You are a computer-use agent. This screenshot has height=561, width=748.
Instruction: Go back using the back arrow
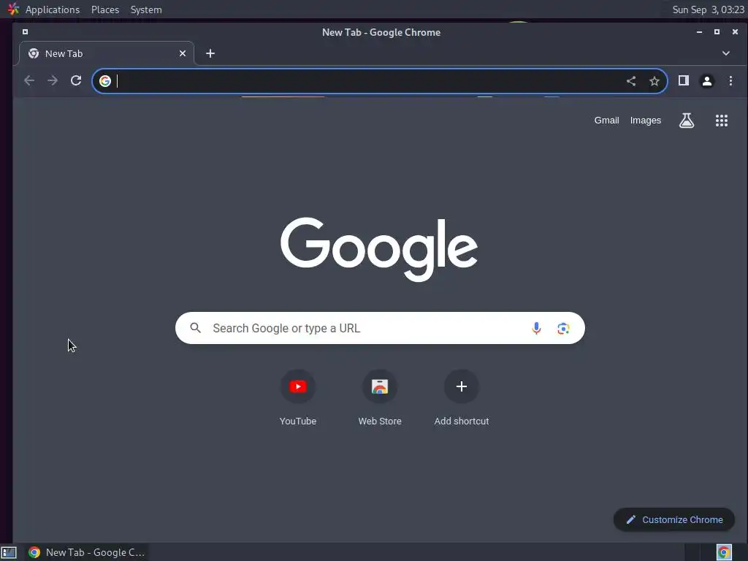click(x=29, y=80)
